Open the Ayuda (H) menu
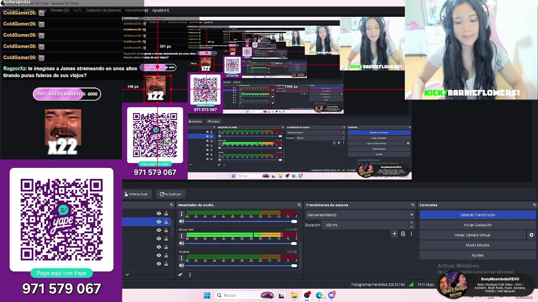Viewport: 538px width, 302px height. (x=161, y=10)
